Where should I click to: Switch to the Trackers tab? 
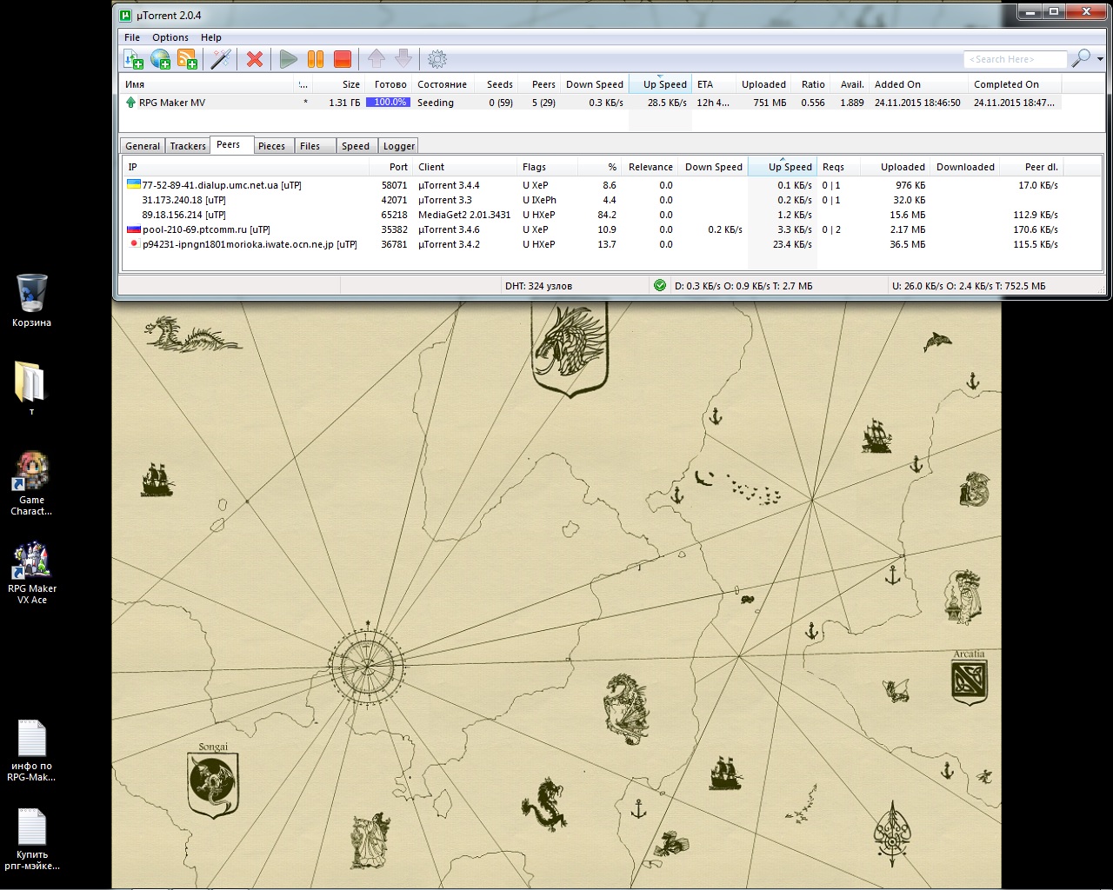click(188, 146)
